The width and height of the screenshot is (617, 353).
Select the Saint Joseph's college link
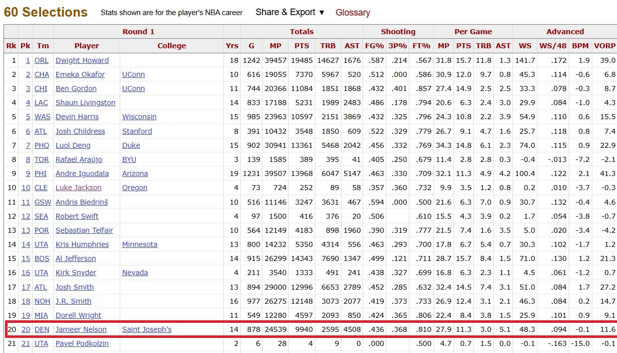click(147, 329)
